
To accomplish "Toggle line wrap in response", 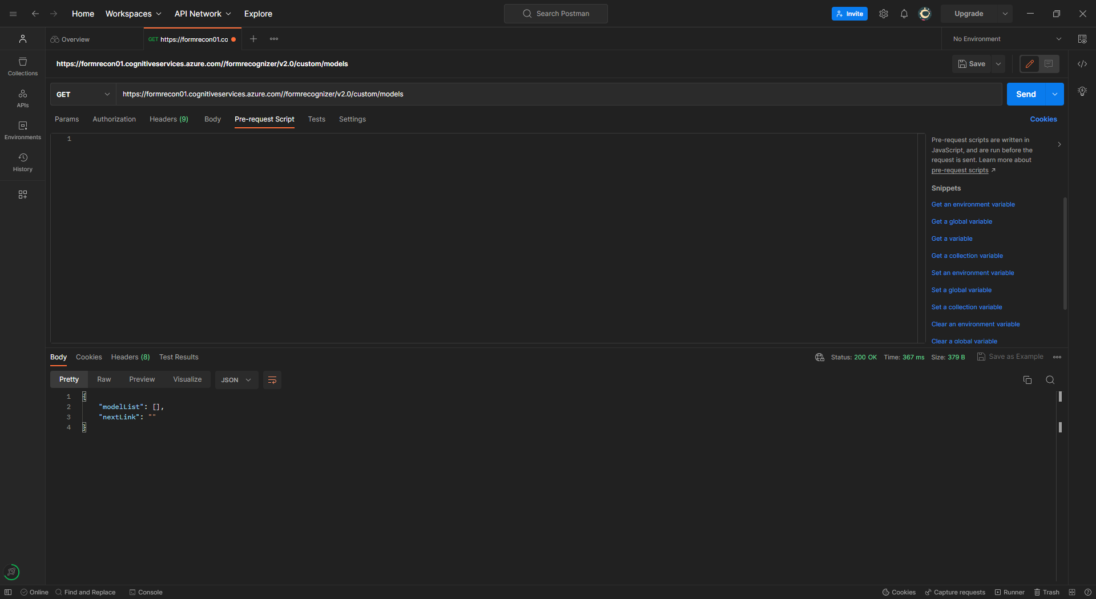I will click(272, 380).
